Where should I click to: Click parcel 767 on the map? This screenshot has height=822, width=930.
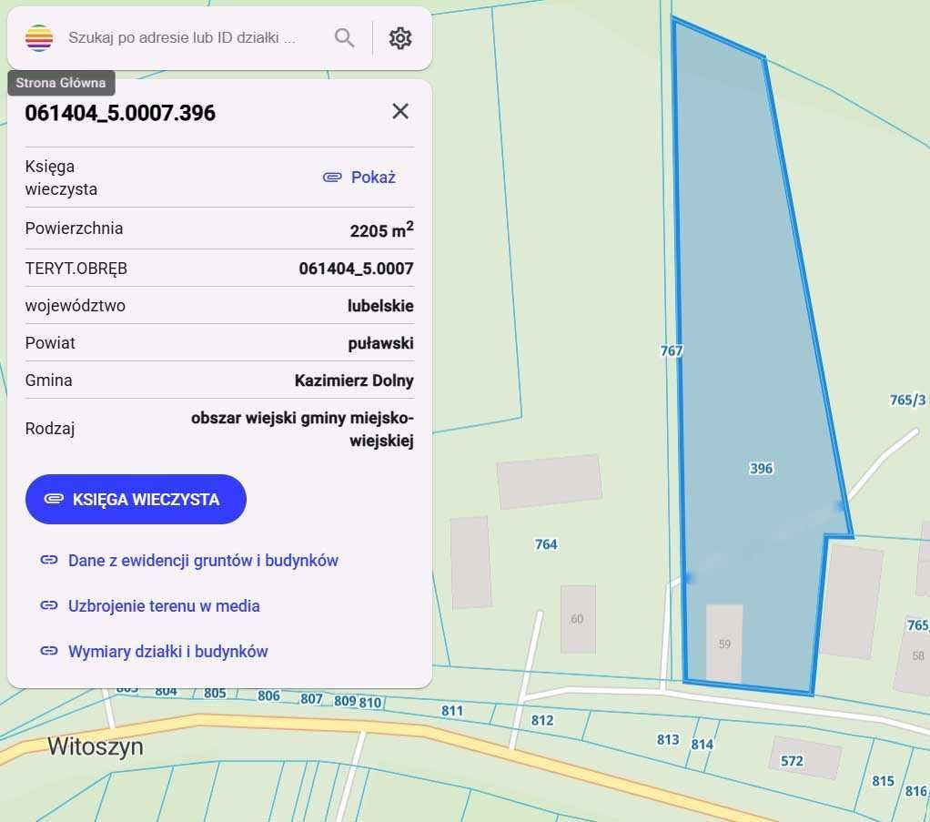click(671, 350)
